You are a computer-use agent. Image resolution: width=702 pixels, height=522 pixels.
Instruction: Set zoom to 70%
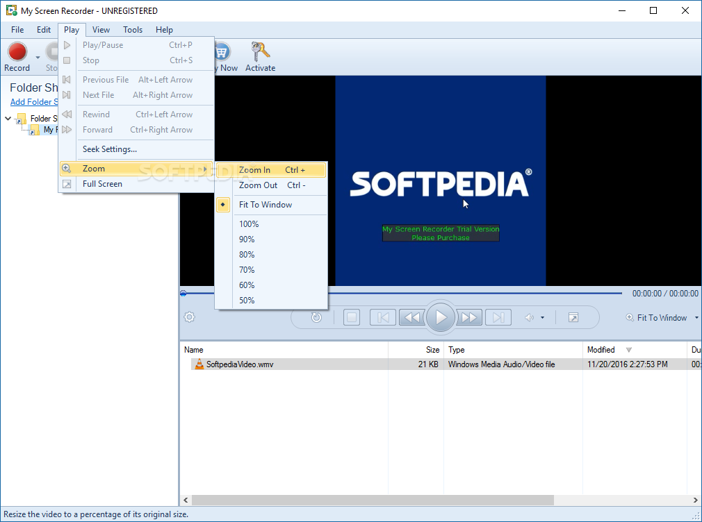(271, 270)
